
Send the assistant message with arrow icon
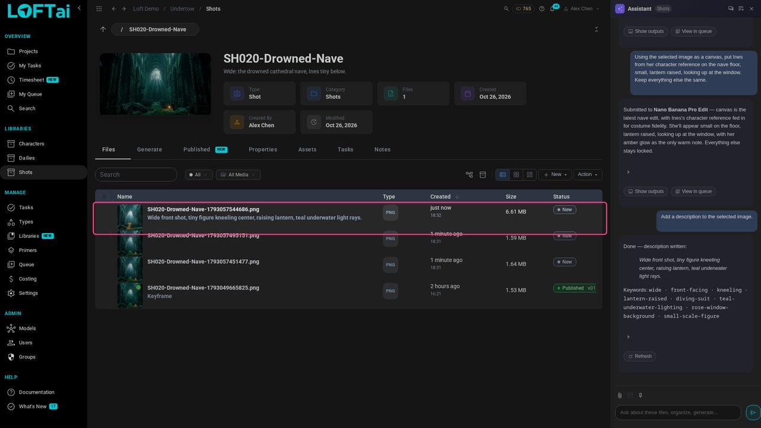tap(753, 413)
